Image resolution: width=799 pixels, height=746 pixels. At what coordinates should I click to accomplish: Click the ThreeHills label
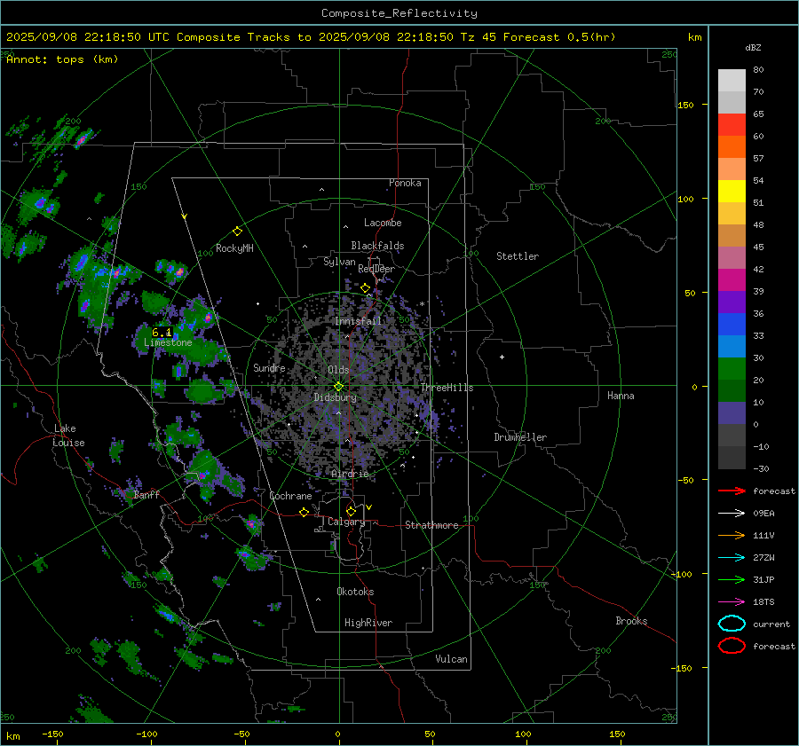(447, 388)
